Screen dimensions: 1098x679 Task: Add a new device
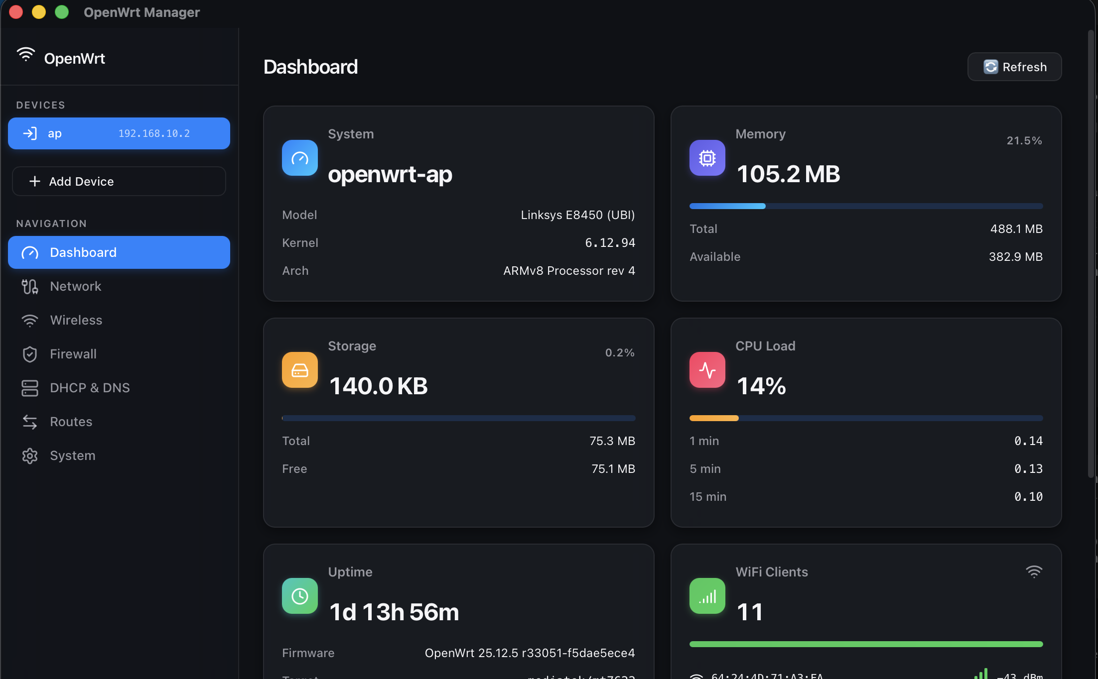click(x=119, y=181)
